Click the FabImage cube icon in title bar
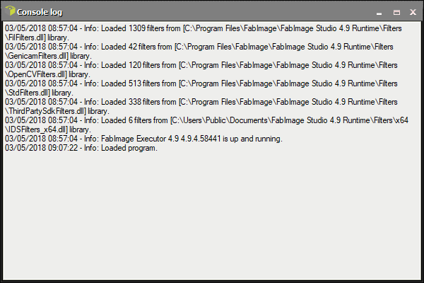This screenshot has width=424, height=283. click(10, 11)
